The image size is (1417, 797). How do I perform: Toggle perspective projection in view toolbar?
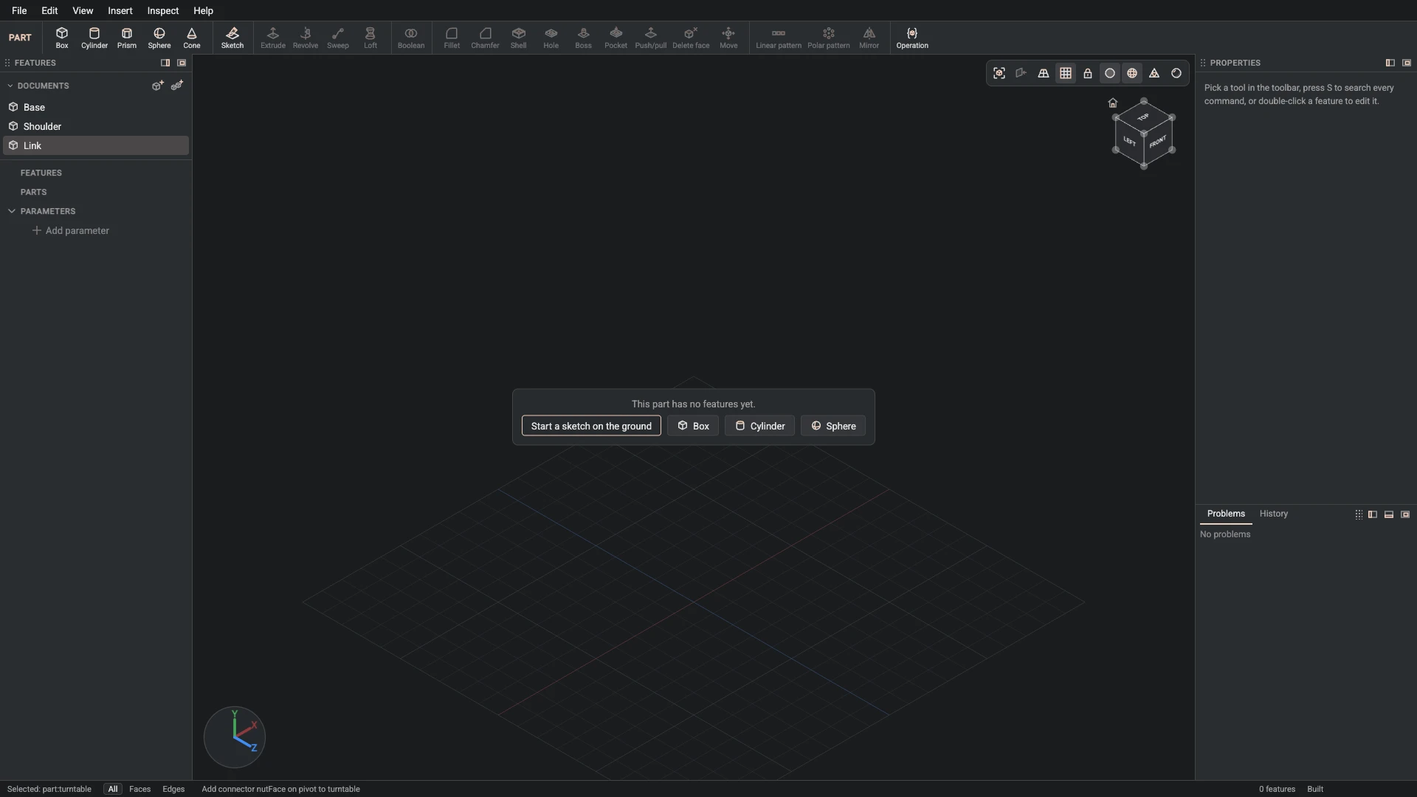1044,73
